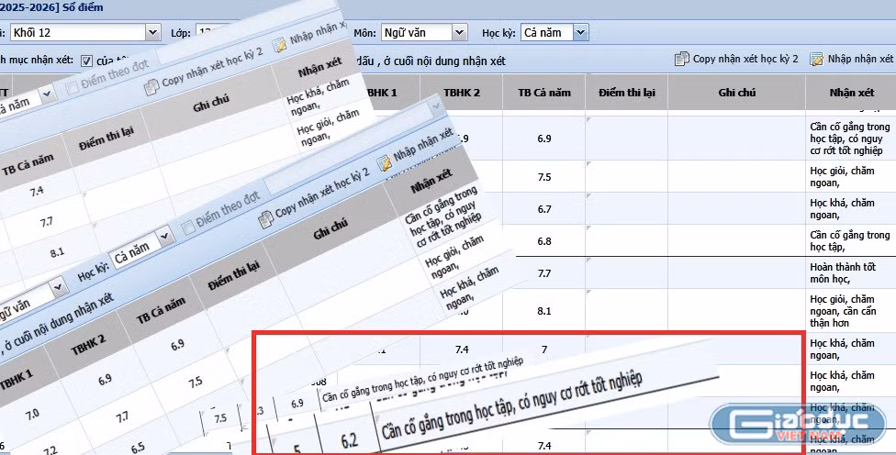Expand the upright Học kỳ Cả năm dropdown arrow
Screen dimensions: 896x455
click(x=580, y=32)
